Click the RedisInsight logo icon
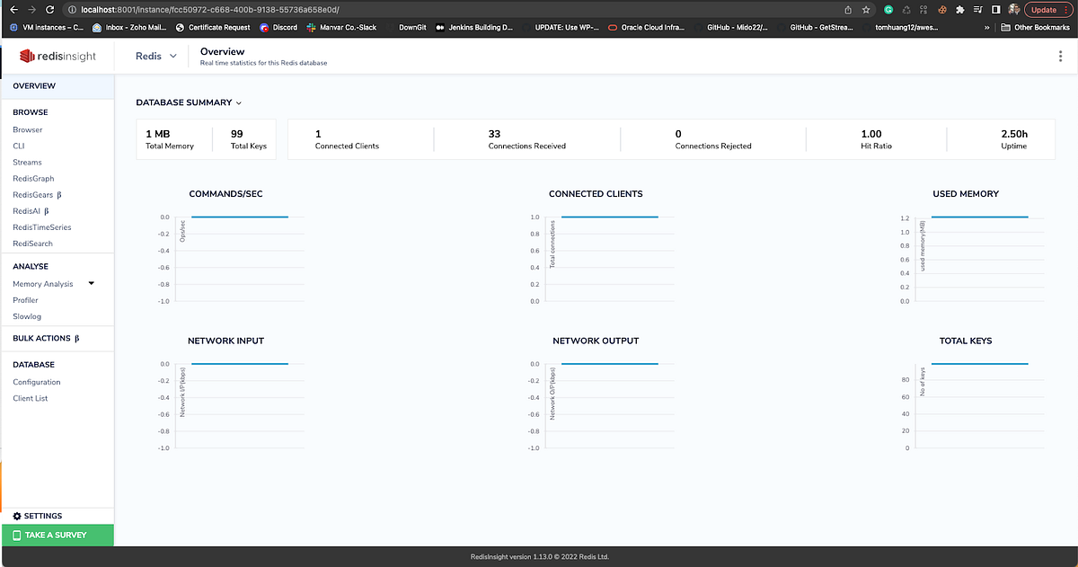This screenshot has height=567, width=1078. tap(26, 56)
